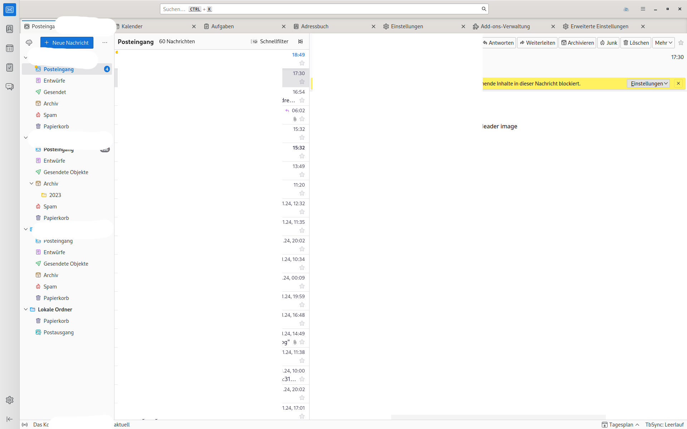The width and height of the screenshot is (687, 429).
Task: Toggle the Schnellfilter quick filter bar
Action: tap(270, 41)
